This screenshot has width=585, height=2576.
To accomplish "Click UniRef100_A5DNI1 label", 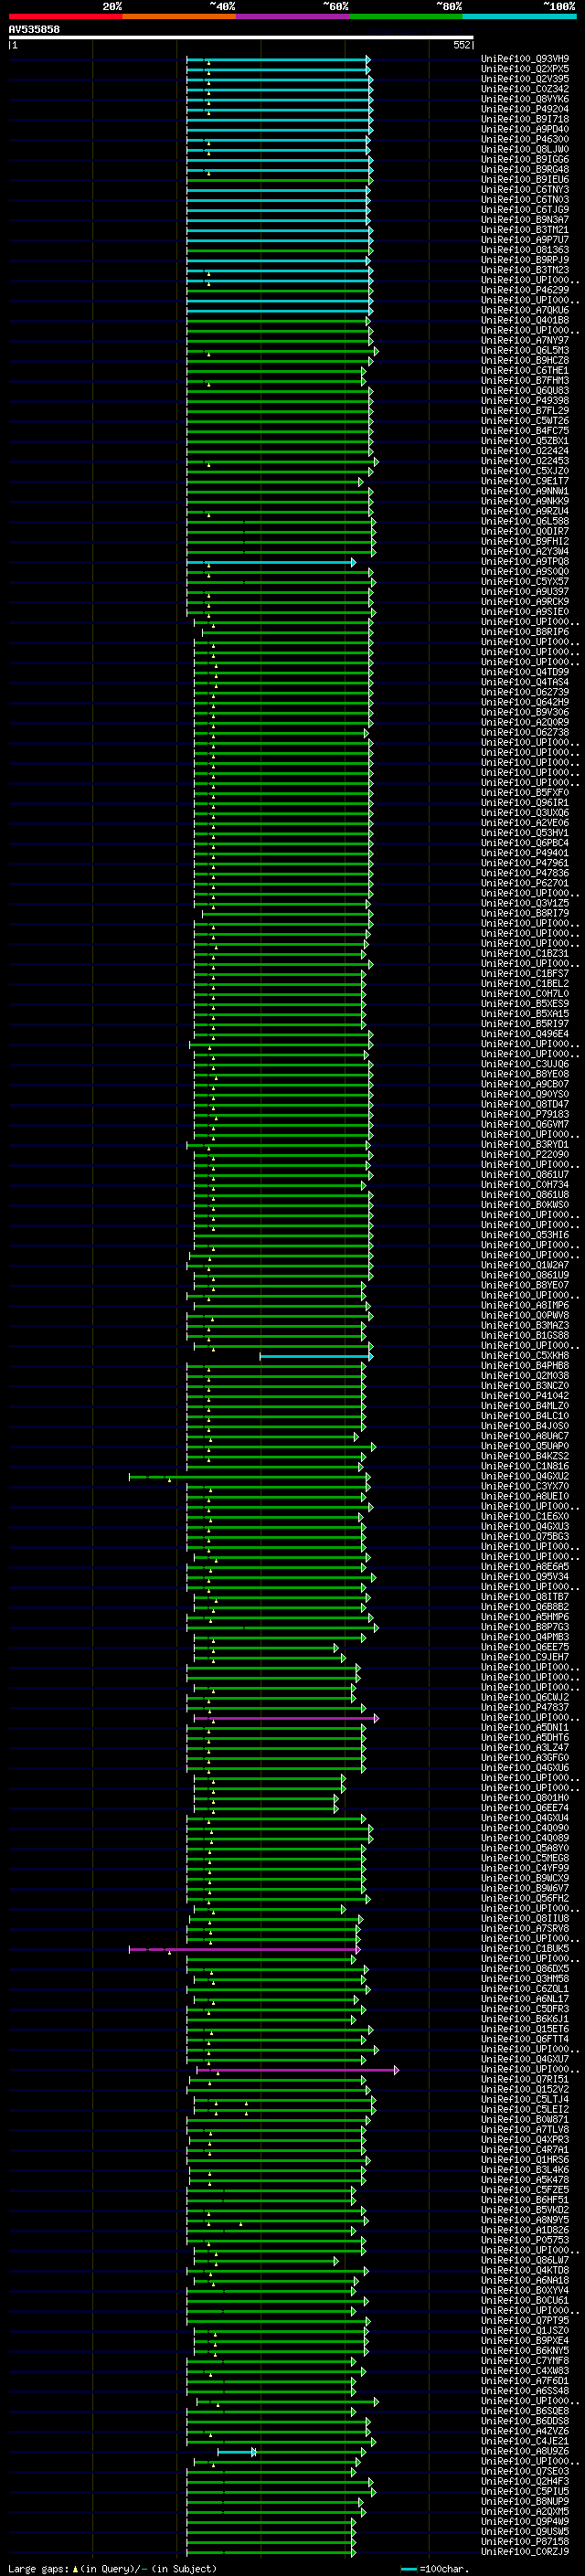I will click(525, 1728).
